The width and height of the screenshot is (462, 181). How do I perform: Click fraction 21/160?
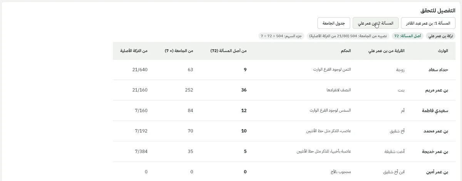(x=139, y=90)
